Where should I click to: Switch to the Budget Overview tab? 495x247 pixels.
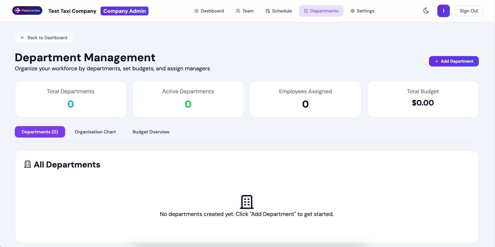click(151, 132)
